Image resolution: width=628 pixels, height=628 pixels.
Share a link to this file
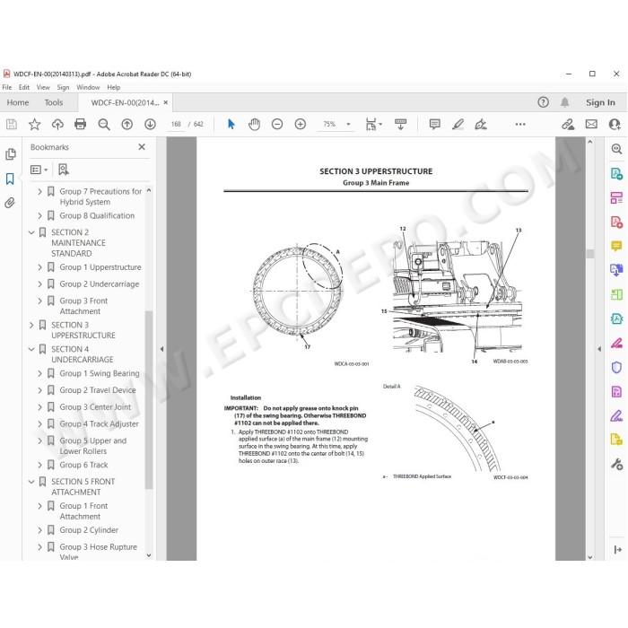point(568,124)
